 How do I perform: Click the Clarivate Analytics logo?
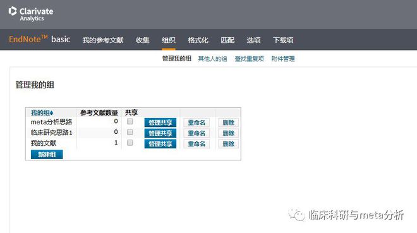[31, 14]
